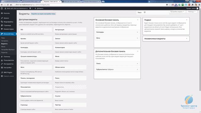Image resolution: width=201 pixels, height=113 pixels.
Task: Open the admin avatar at top right
Action: [198, 8]
